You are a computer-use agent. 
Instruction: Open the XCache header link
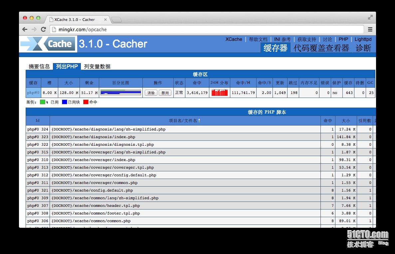pyautogui.click(x=234, y=39)
